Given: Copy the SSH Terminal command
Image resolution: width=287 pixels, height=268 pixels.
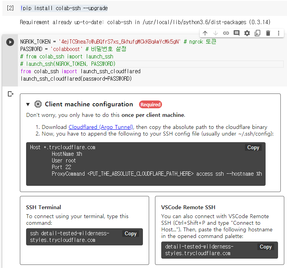Looking at the screenshot, I should tap(130, 234).
